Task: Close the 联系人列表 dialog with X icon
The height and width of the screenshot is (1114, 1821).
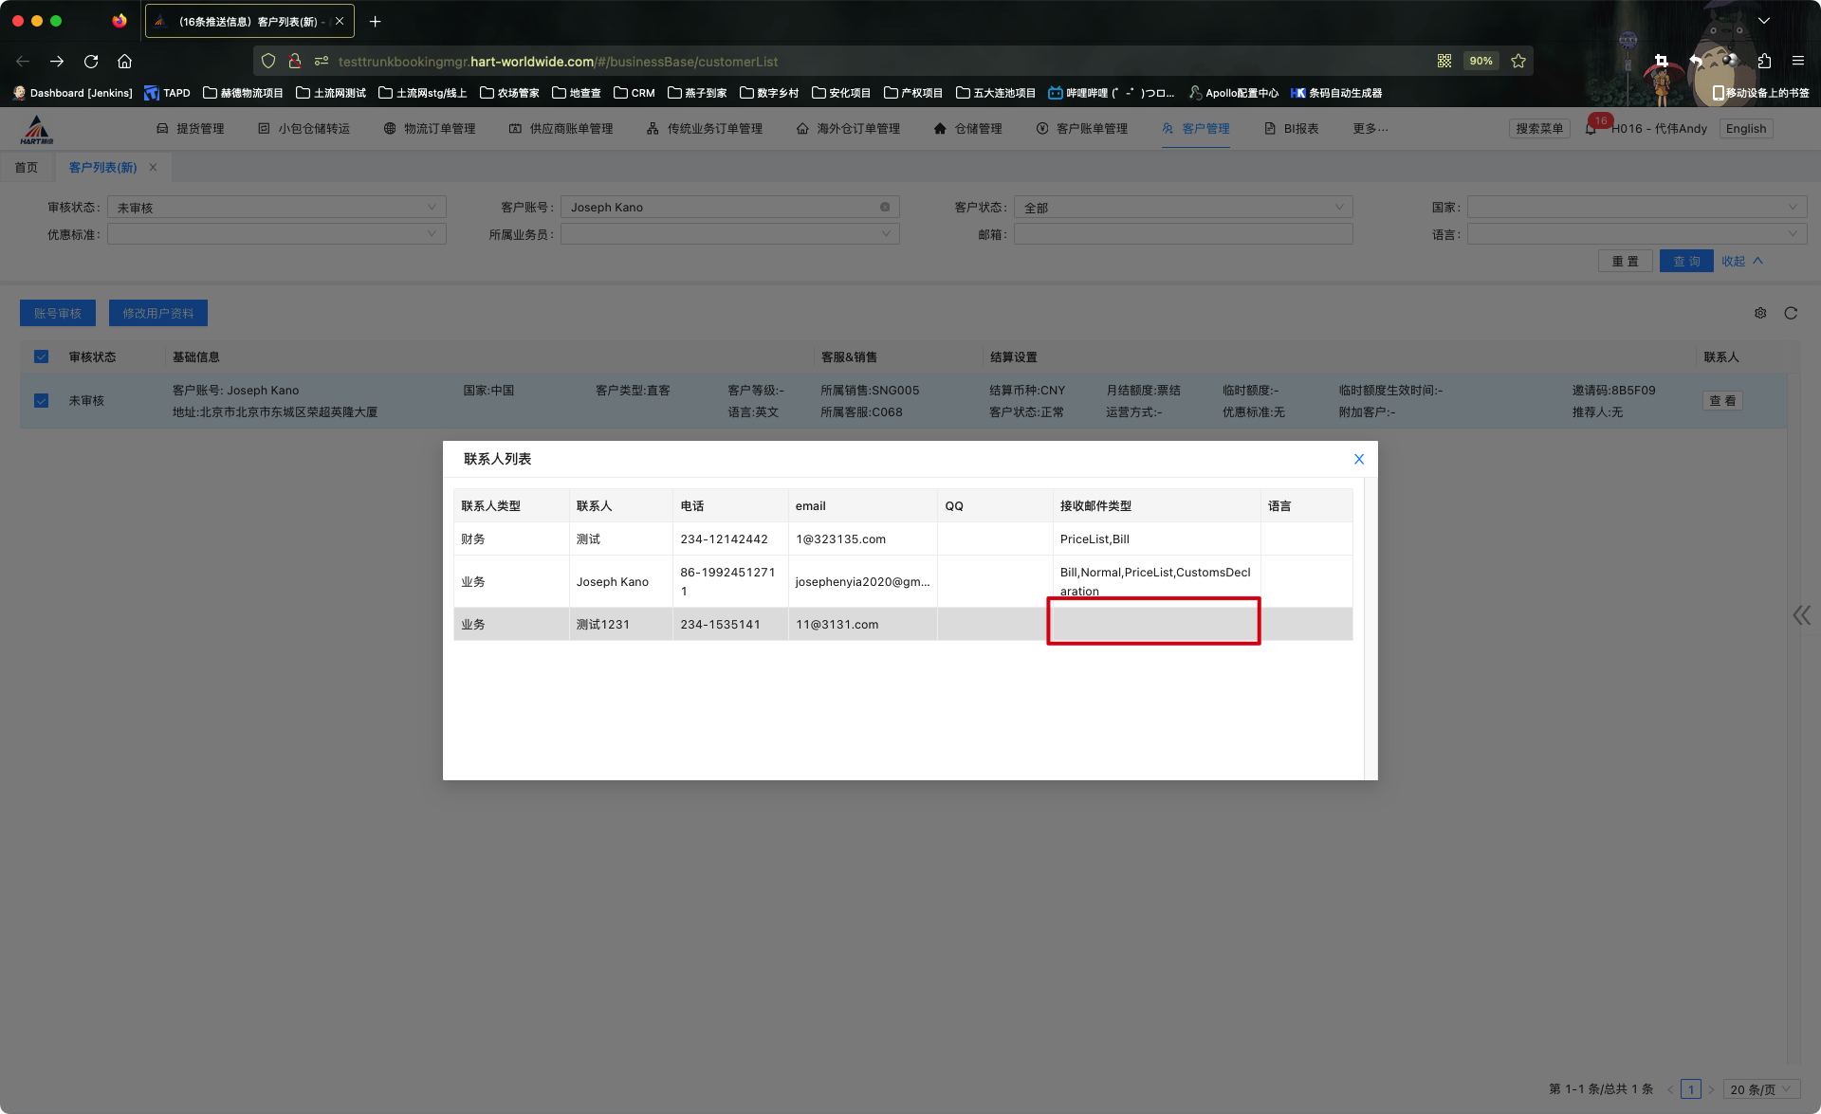Action: (1358, 459)
